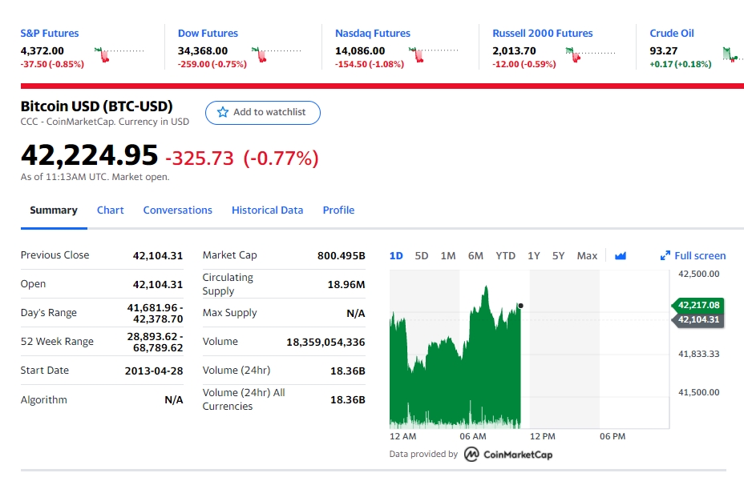View the Profile tab
Screen dimensions: 744x485
coord(338,210)
